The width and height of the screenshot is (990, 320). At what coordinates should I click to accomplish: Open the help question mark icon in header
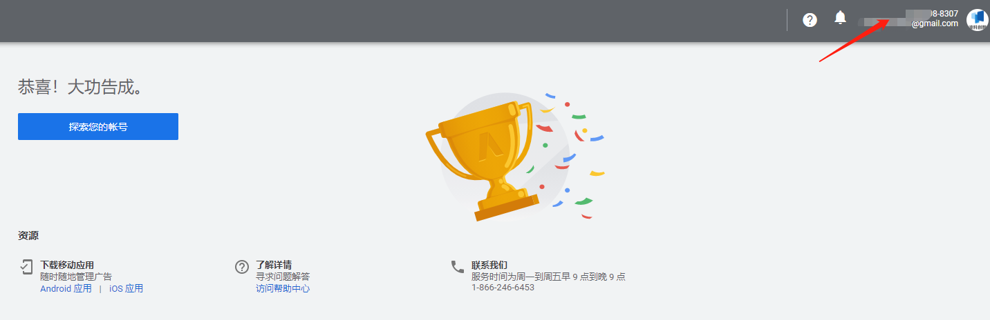[810, 20]
